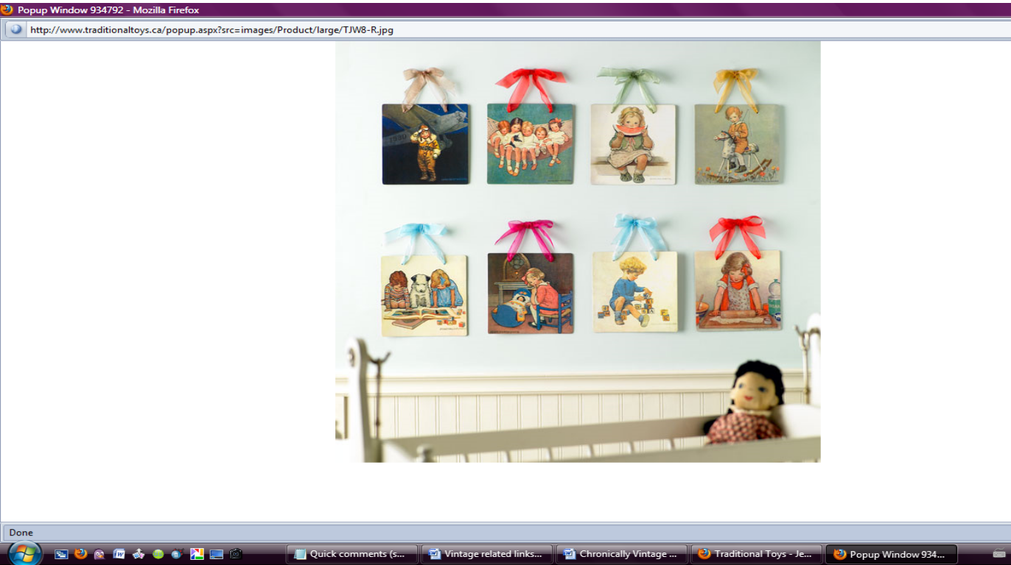Click the child with building blocks picture

pos(634,291)
